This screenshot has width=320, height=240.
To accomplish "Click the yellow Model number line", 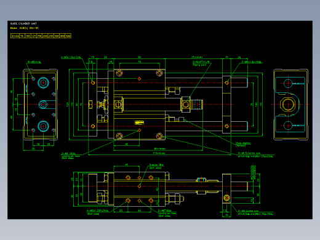I will 24,28.
